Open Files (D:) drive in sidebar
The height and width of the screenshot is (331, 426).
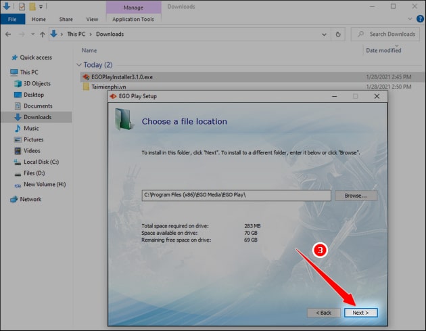click(34, 173)
